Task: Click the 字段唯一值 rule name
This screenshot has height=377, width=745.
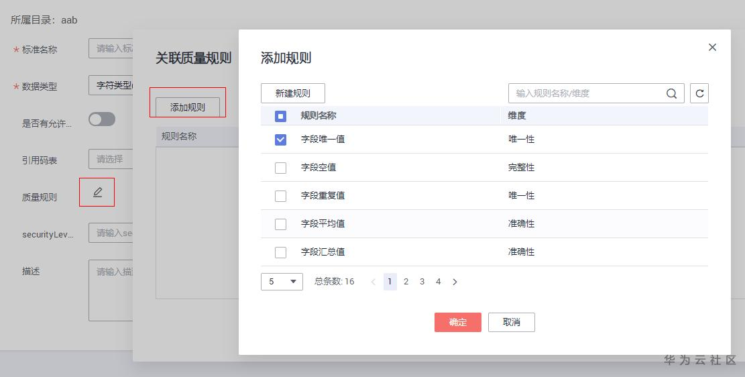Action: coord(323,140)
